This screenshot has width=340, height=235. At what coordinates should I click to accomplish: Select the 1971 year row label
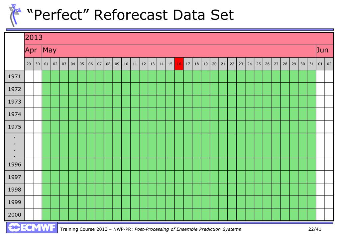click(x=15, y=76)
